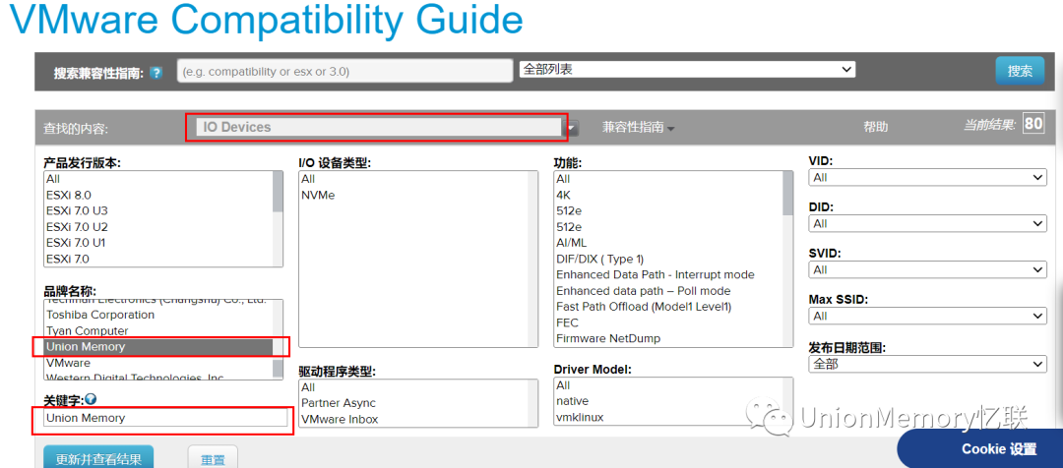
Task: Click the 当前结果 count 80
Action: (1033, 124)
